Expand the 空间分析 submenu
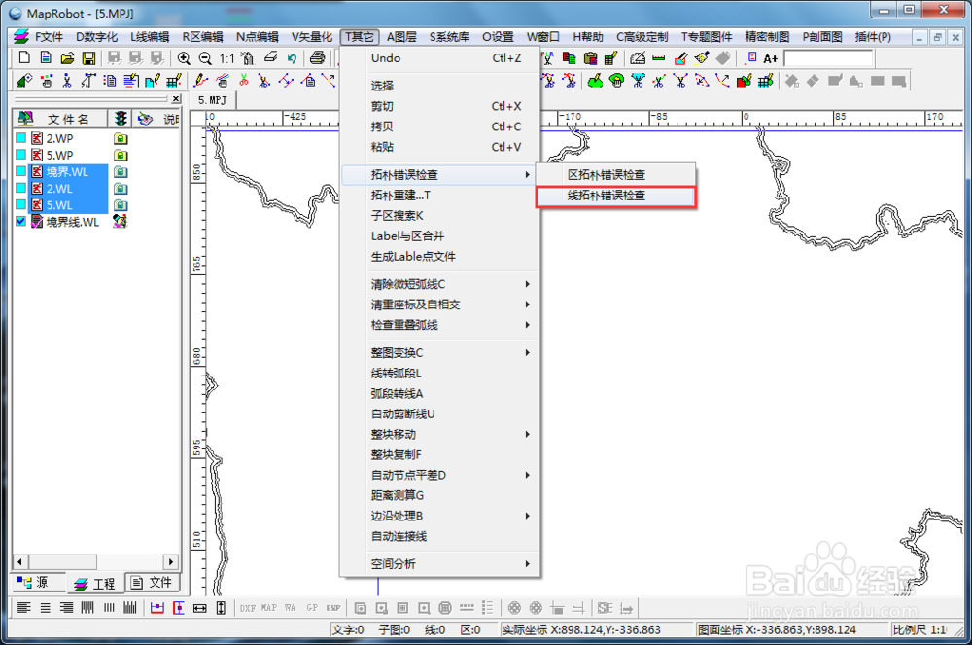The height and width of the screenshot is (645, 972). point(439,563)
